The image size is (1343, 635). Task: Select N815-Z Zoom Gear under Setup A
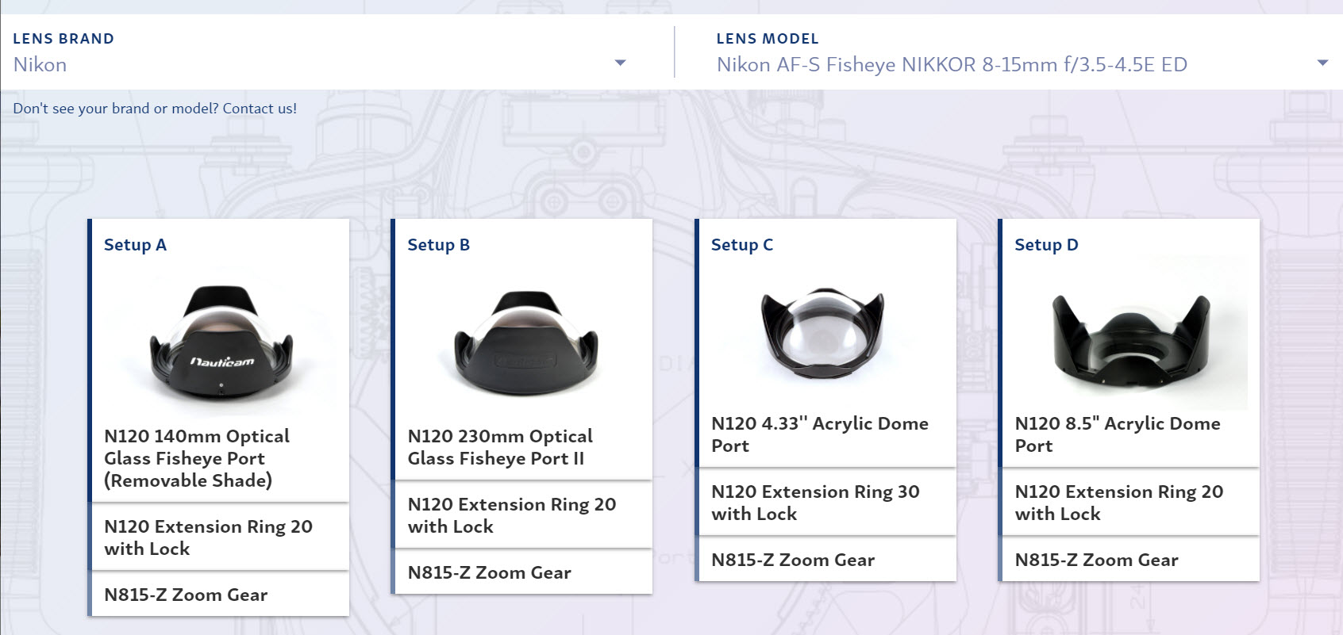(186, 595)
